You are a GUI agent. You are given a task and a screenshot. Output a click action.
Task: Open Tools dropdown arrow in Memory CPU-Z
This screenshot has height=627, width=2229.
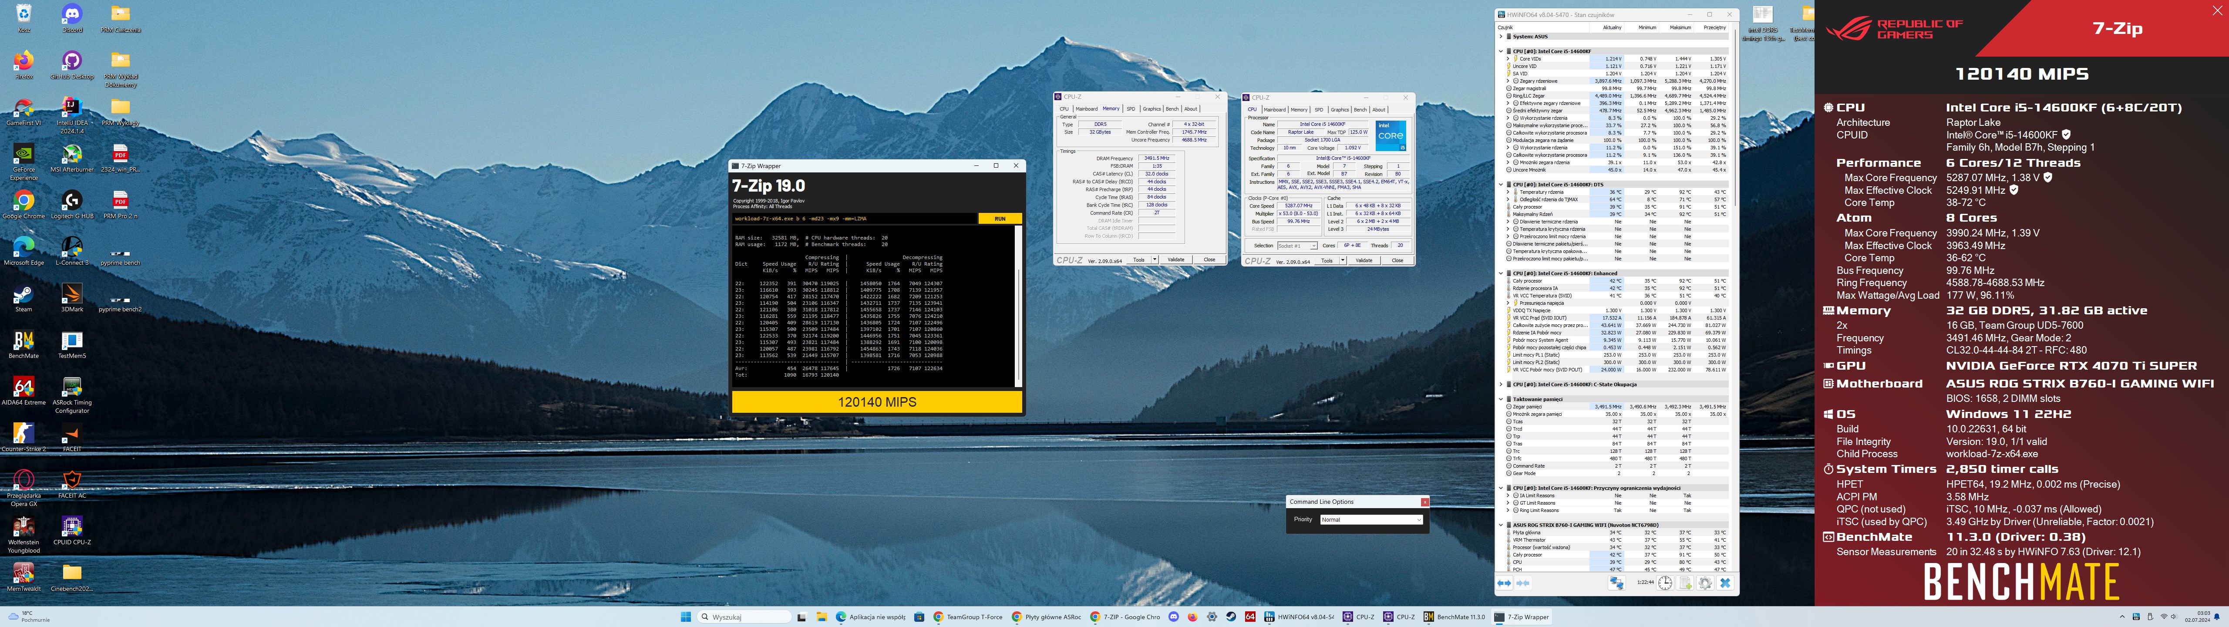click(1155, 260)
